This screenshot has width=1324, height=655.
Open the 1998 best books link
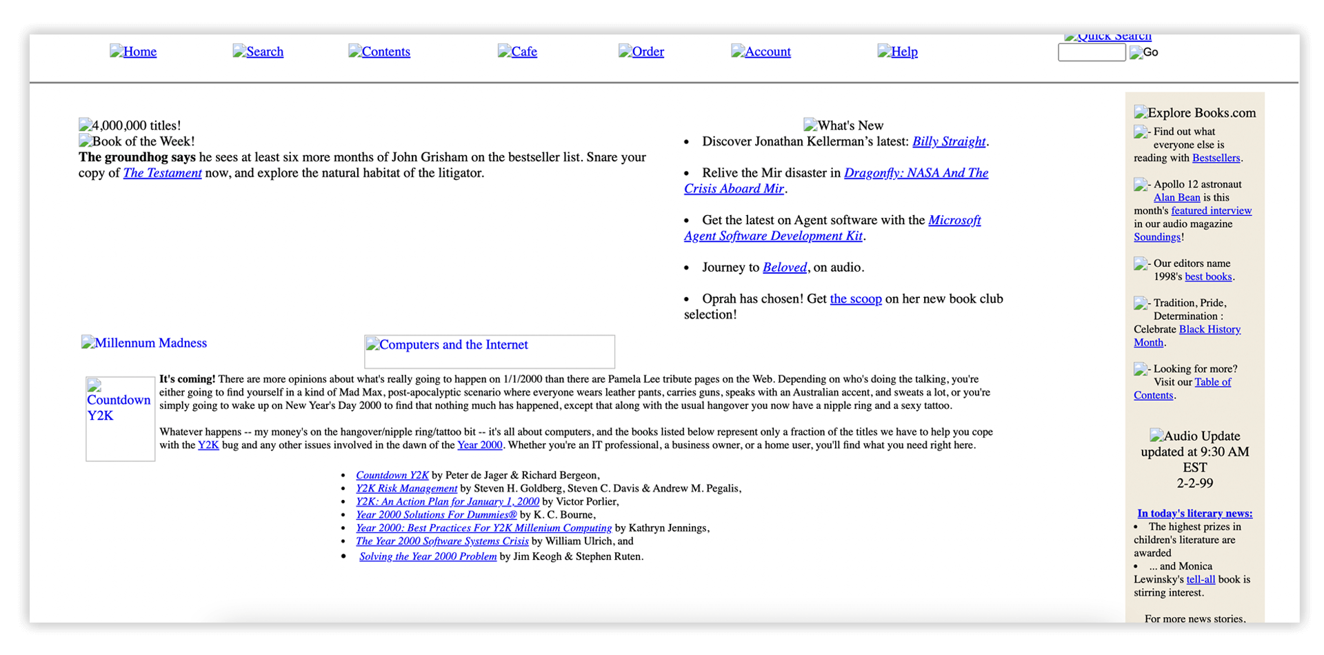click(x=1208, y=276)
